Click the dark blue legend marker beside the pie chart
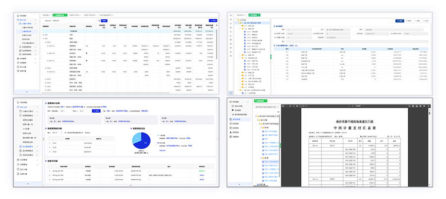The height and width of the screenshot is (199, 446). click(x=158, y=143)
